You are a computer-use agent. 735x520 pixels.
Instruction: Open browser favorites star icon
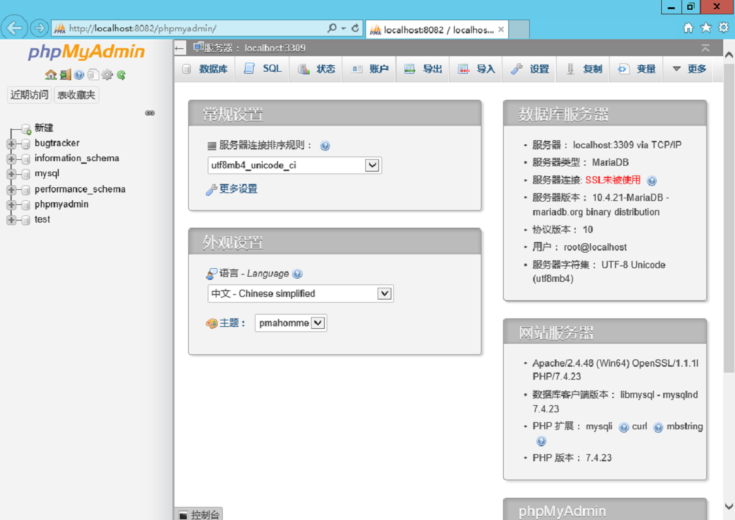706,28
